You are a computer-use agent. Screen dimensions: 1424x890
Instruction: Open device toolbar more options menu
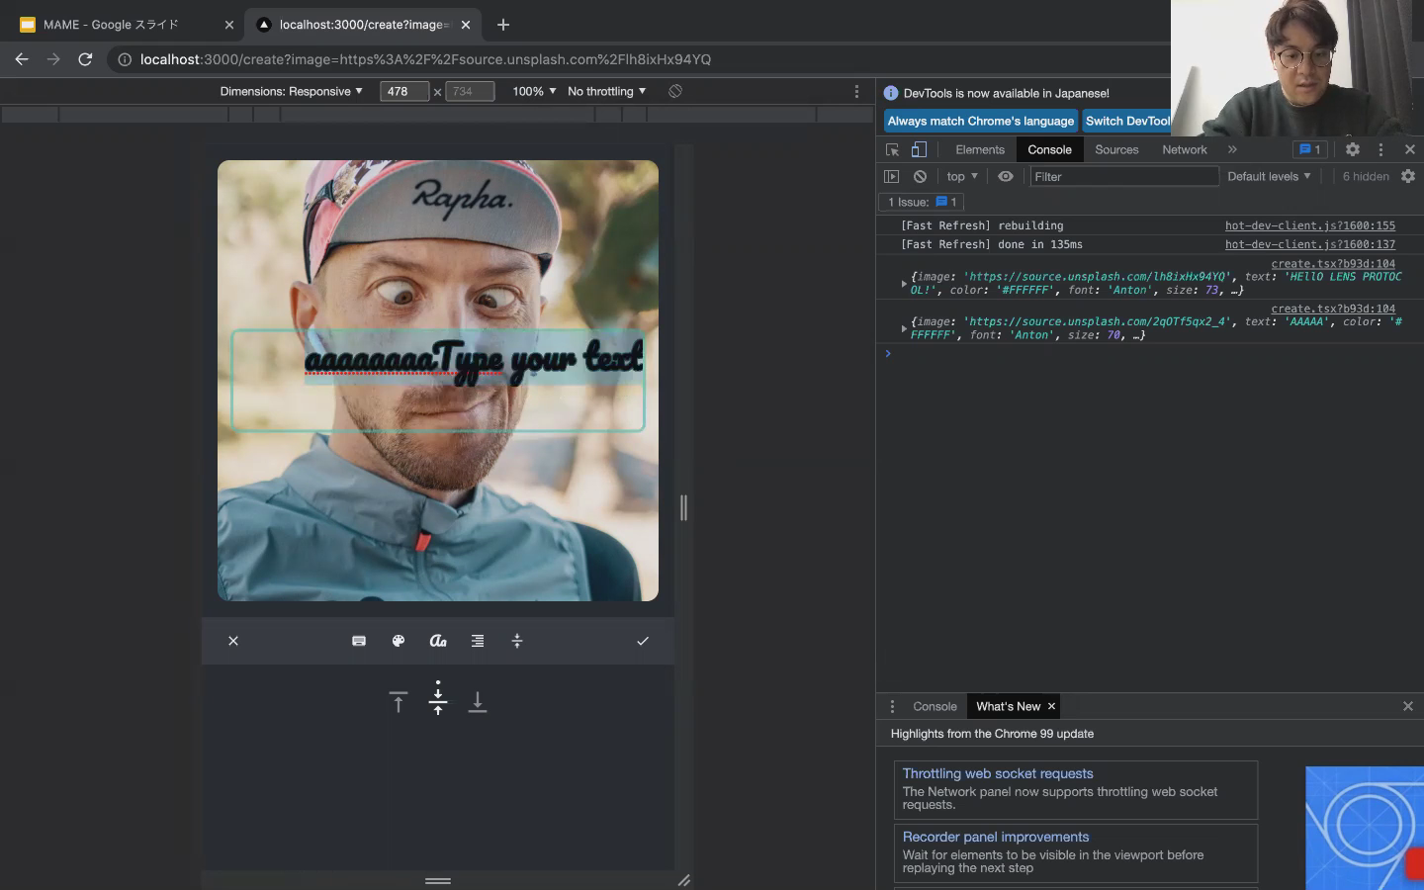[856, 91]
